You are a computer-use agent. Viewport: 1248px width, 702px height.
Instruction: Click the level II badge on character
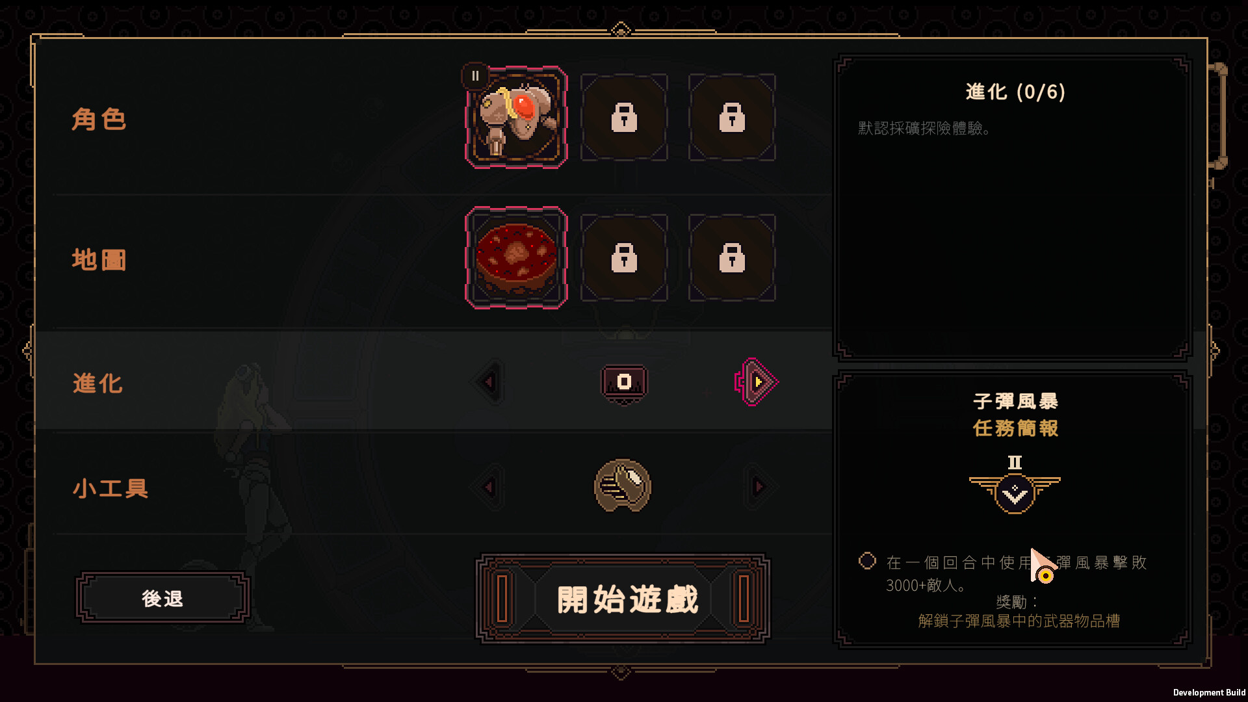[x=475, y=76]
